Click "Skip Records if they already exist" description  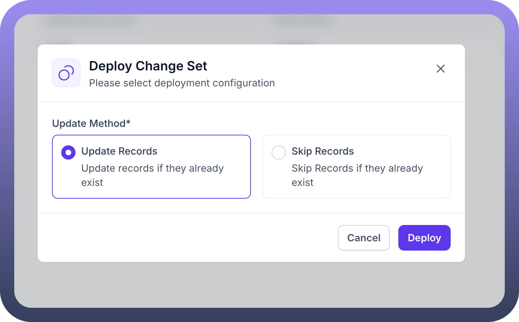point(357,175)
